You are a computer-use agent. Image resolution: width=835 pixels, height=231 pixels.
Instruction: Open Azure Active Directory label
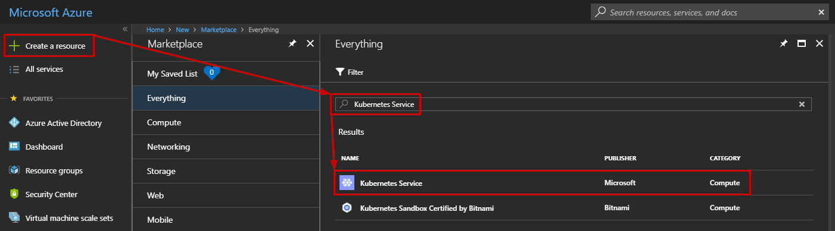[64, 123]
